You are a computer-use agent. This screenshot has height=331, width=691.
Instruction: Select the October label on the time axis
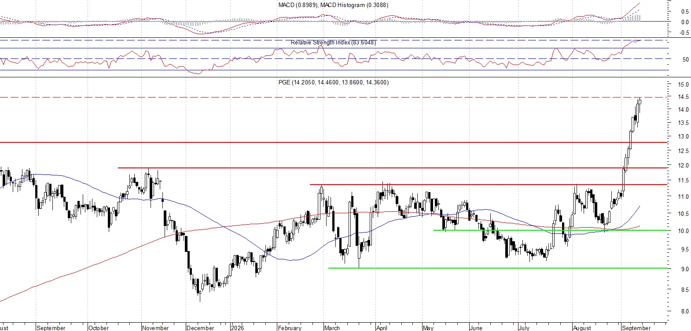coord(99,327)
